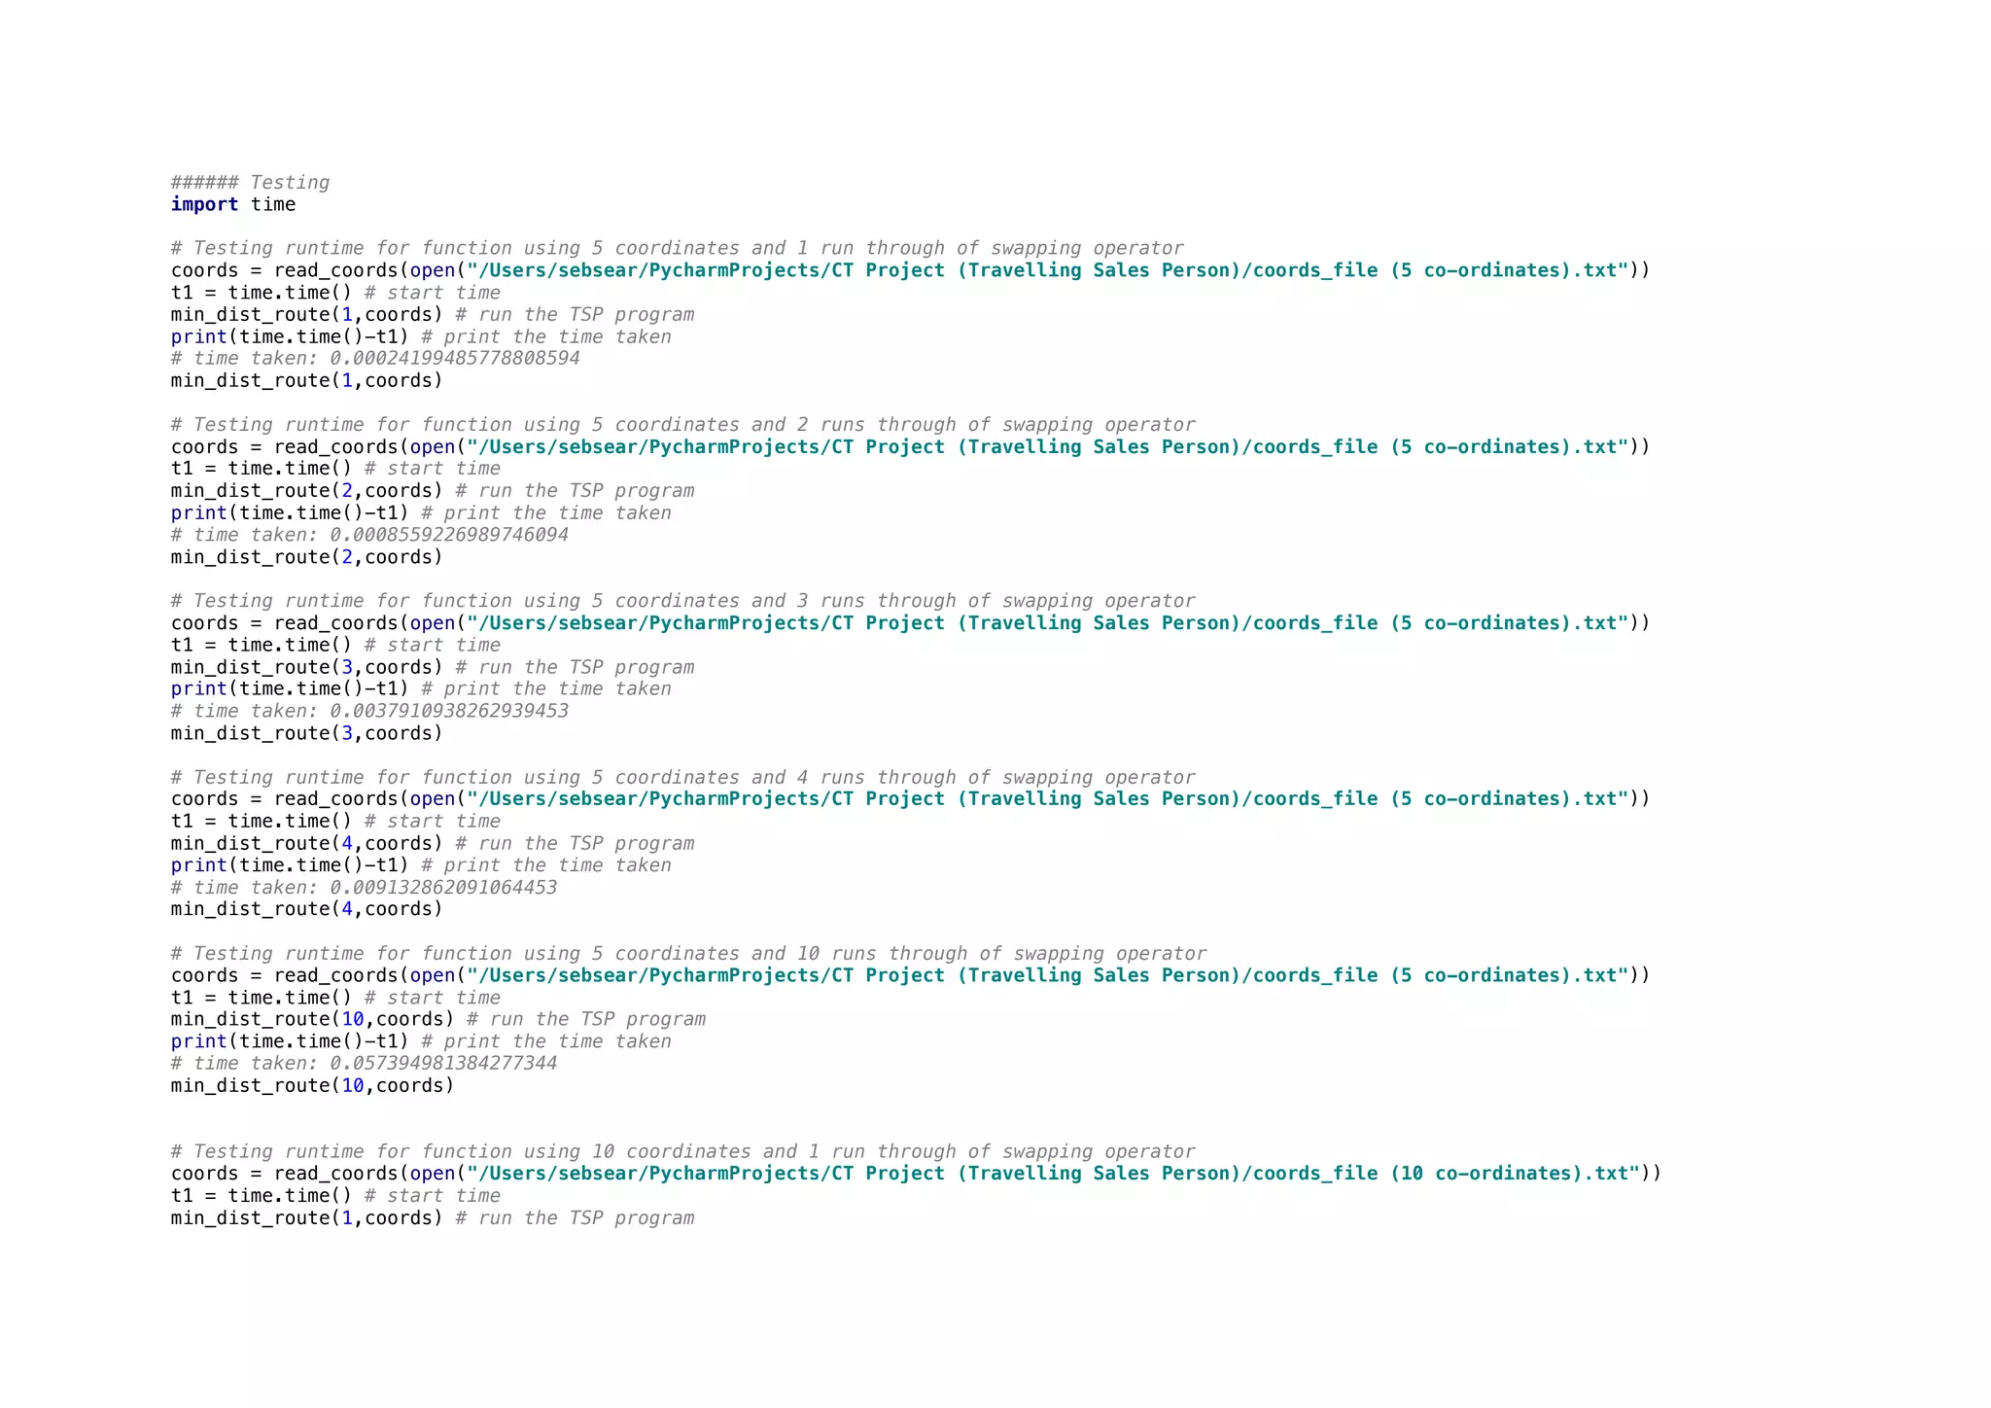Click the 'min_dist_route(1,coords) # run the TSP program' line
This screenshot has height=1408, width=1991.
point(433,314)
